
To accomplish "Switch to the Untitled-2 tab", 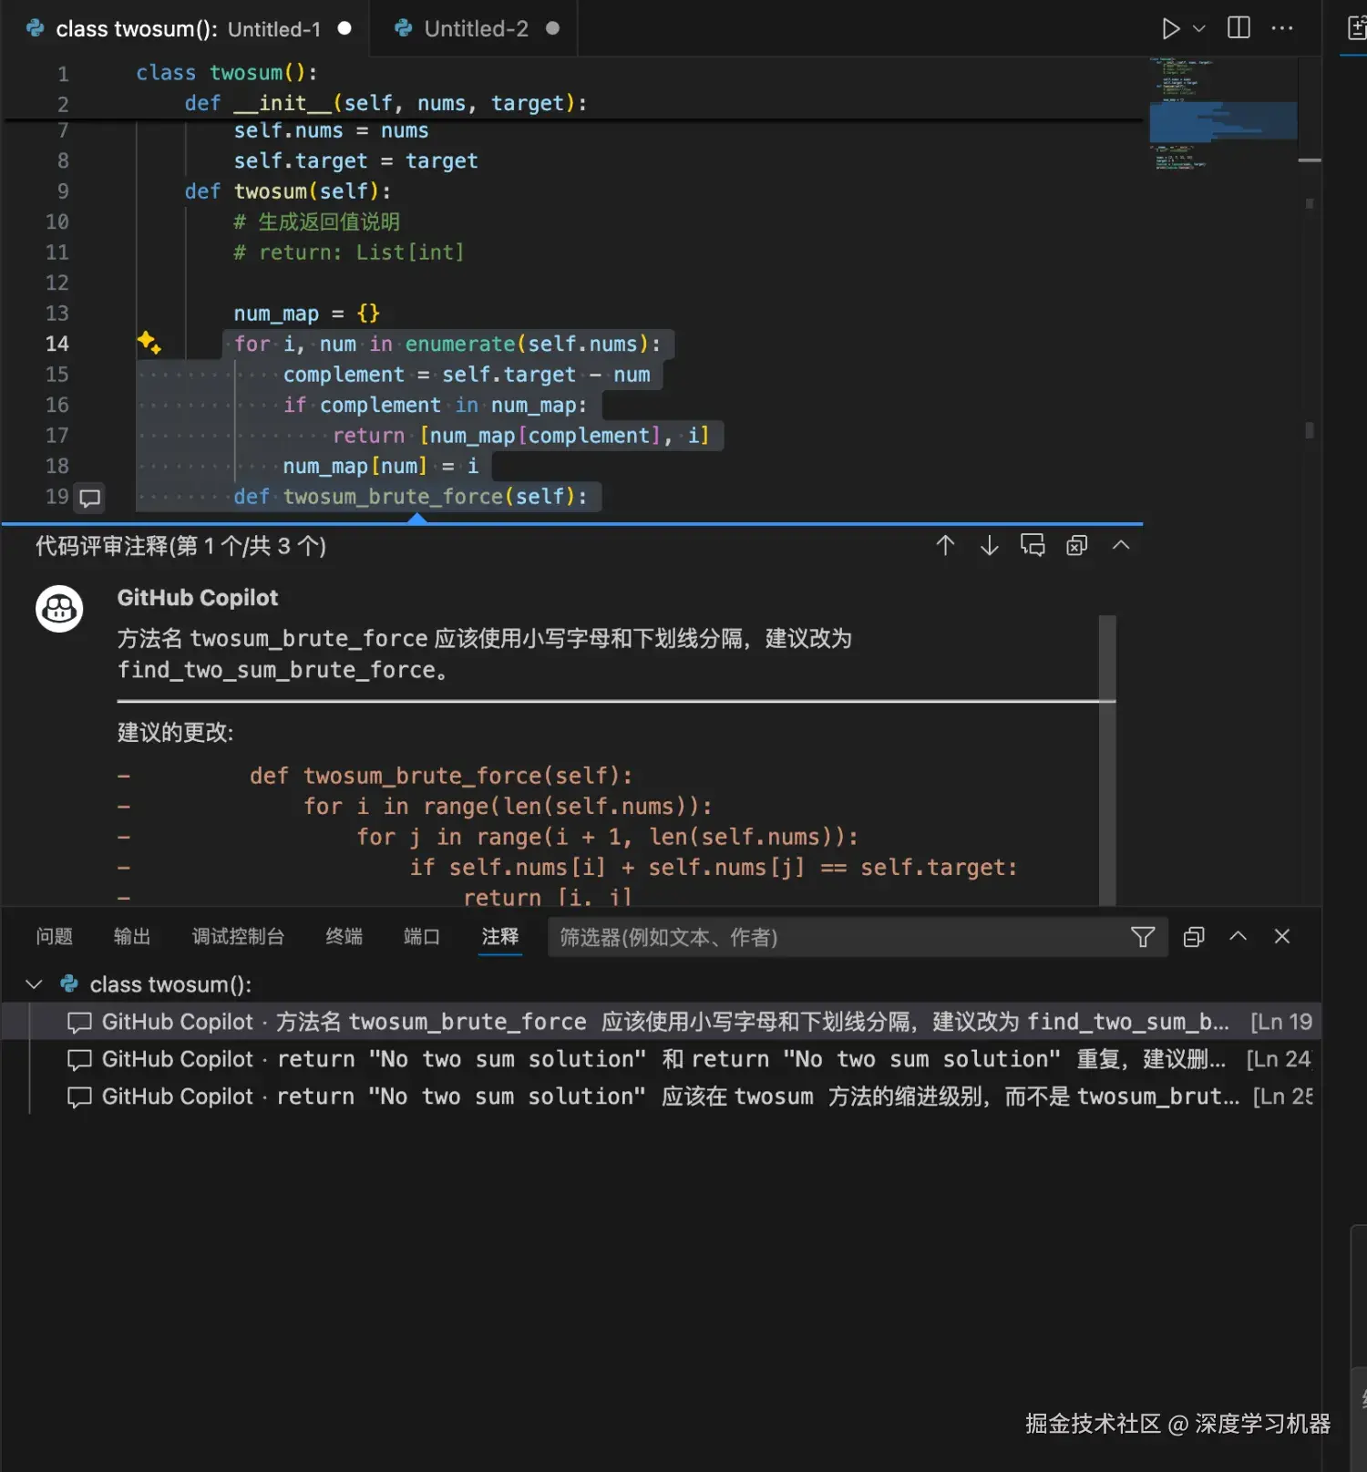I will pyautogui.click(x=476, y=29).
